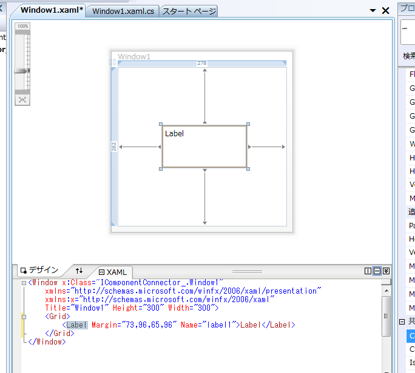Open the Window1.xaml.cs tab

(123, 11)
